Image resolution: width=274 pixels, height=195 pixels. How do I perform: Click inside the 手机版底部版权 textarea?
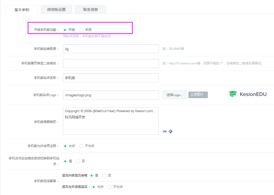pyautogui.click(x=111, y=124)
